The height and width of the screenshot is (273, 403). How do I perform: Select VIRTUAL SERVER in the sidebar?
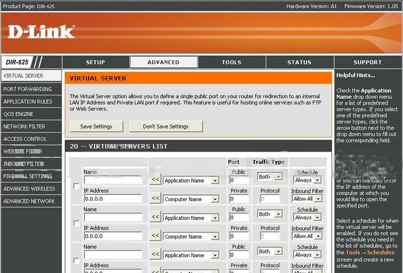[x=31, y=75]
